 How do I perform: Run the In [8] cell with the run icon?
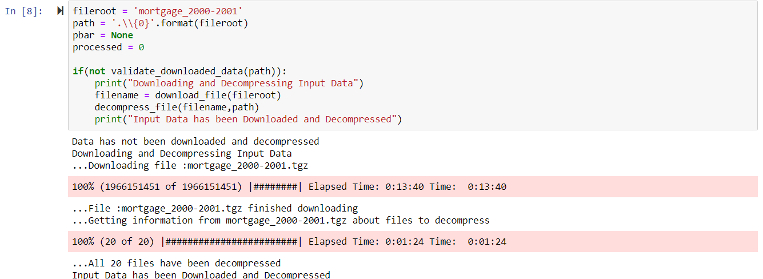[x=61, y=11]
